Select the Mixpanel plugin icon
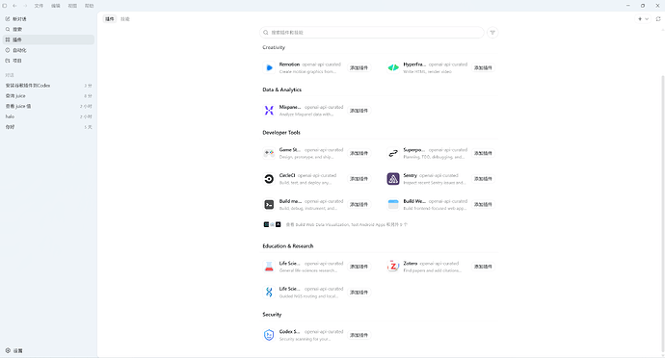665x358 pixels. pyautogui.click(x=269, y=111)
